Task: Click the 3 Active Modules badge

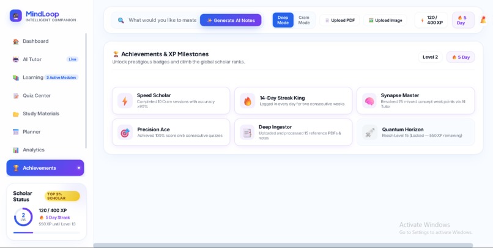Action: click(61, 78)
